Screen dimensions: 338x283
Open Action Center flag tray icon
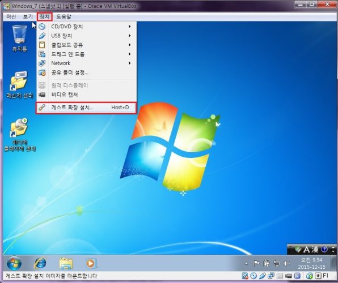(256, 263)
